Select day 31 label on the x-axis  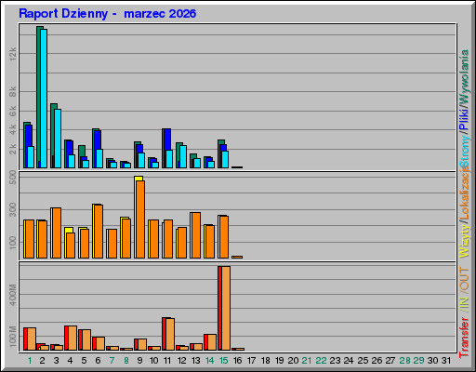446,361
